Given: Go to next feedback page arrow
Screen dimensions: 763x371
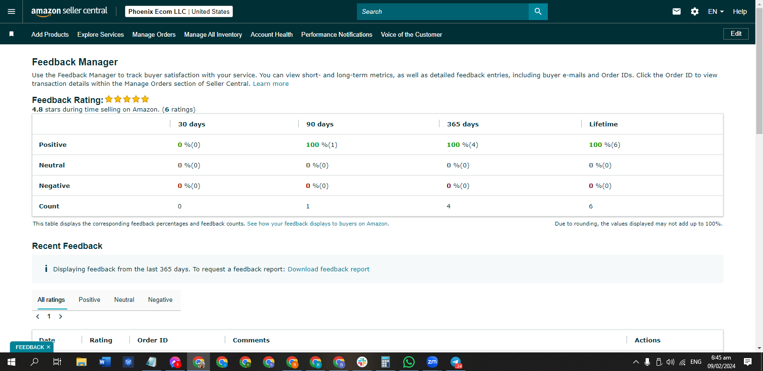Looking at the screenshot, I should point(61,316).
